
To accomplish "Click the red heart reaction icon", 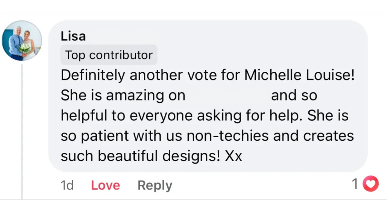I will point(371,184).
